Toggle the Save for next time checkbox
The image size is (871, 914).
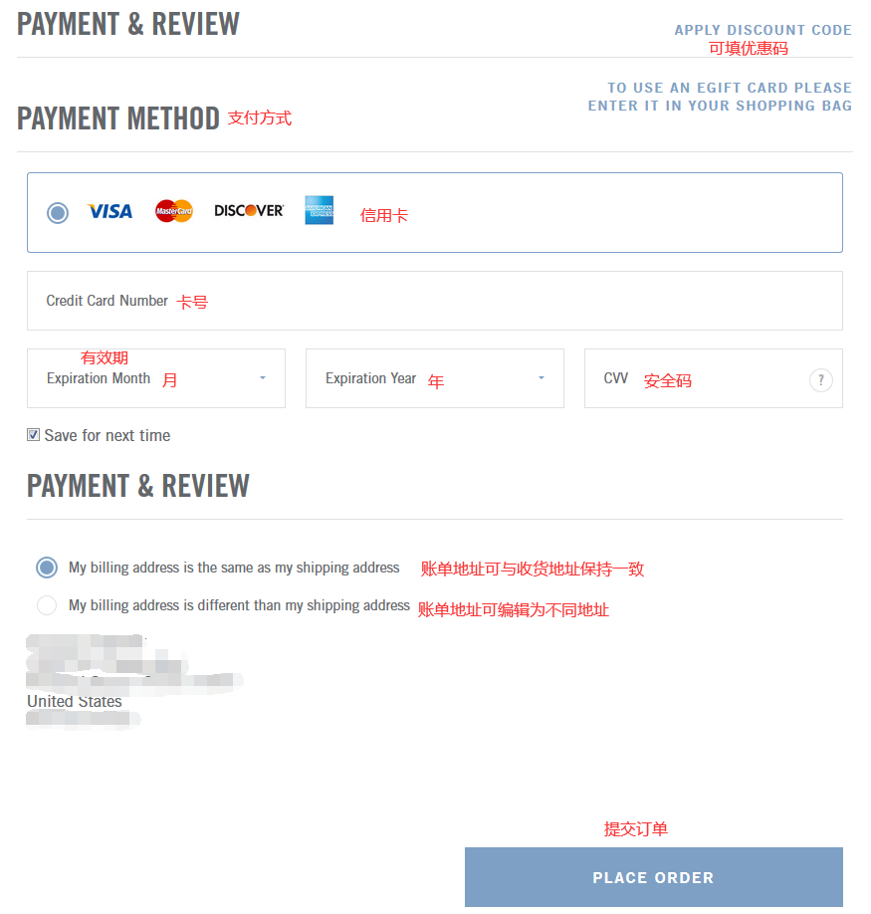click(33, 435)
